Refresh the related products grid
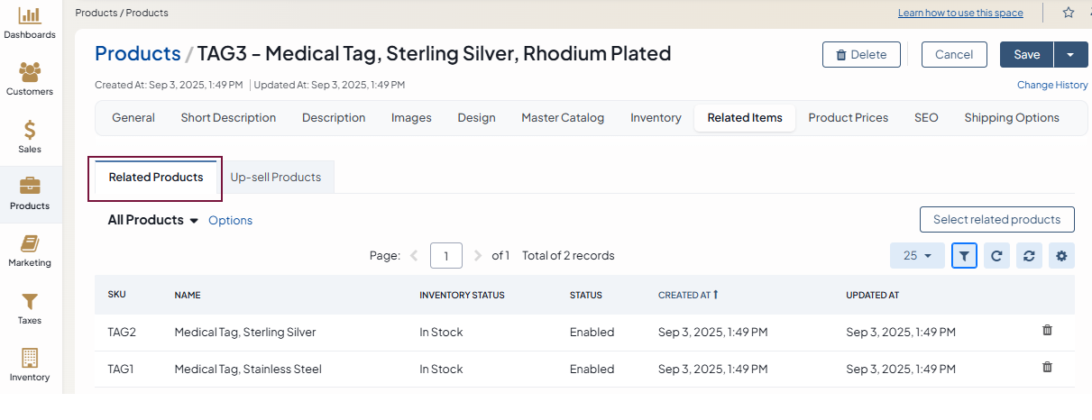The width and height of the screenshot is (1092, 420). (996, 256)
